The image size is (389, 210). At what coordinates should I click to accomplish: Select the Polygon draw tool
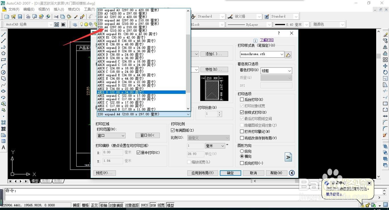4,53
